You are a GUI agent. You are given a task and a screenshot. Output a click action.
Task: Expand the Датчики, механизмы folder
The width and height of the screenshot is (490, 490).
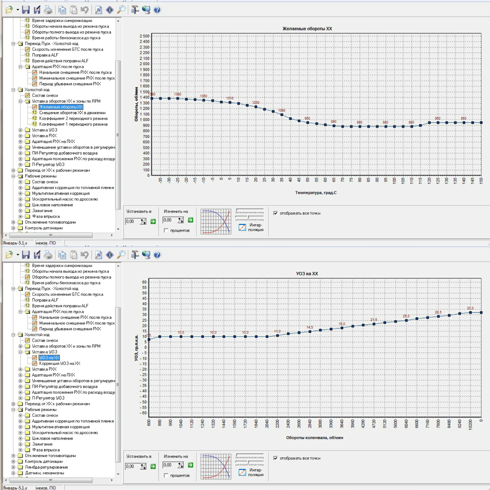[13, 473]
